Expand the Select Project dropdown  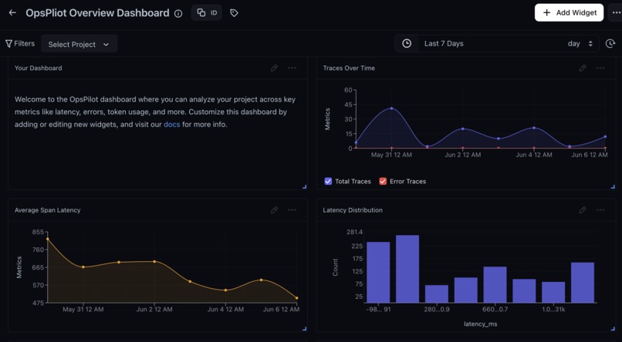point(79,45)
